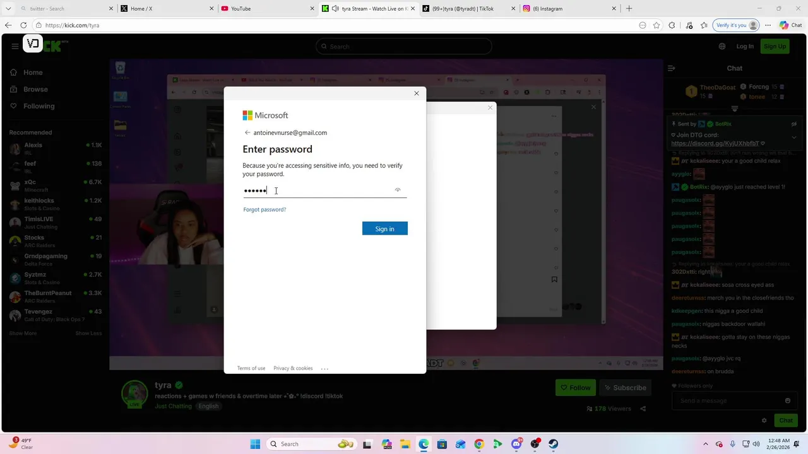The image size is (808, 454).
Task: Go to Browse in Kick sidebar
Action: pos(35,89)
